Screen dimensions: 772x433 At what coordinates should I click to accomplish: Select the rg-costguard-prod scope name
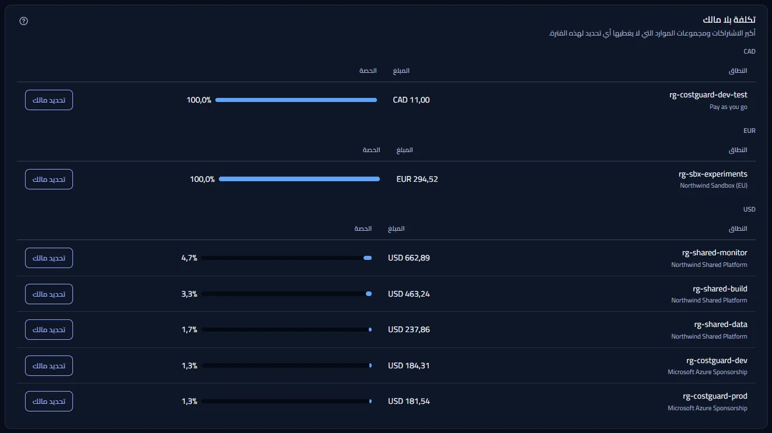[715, 396]
